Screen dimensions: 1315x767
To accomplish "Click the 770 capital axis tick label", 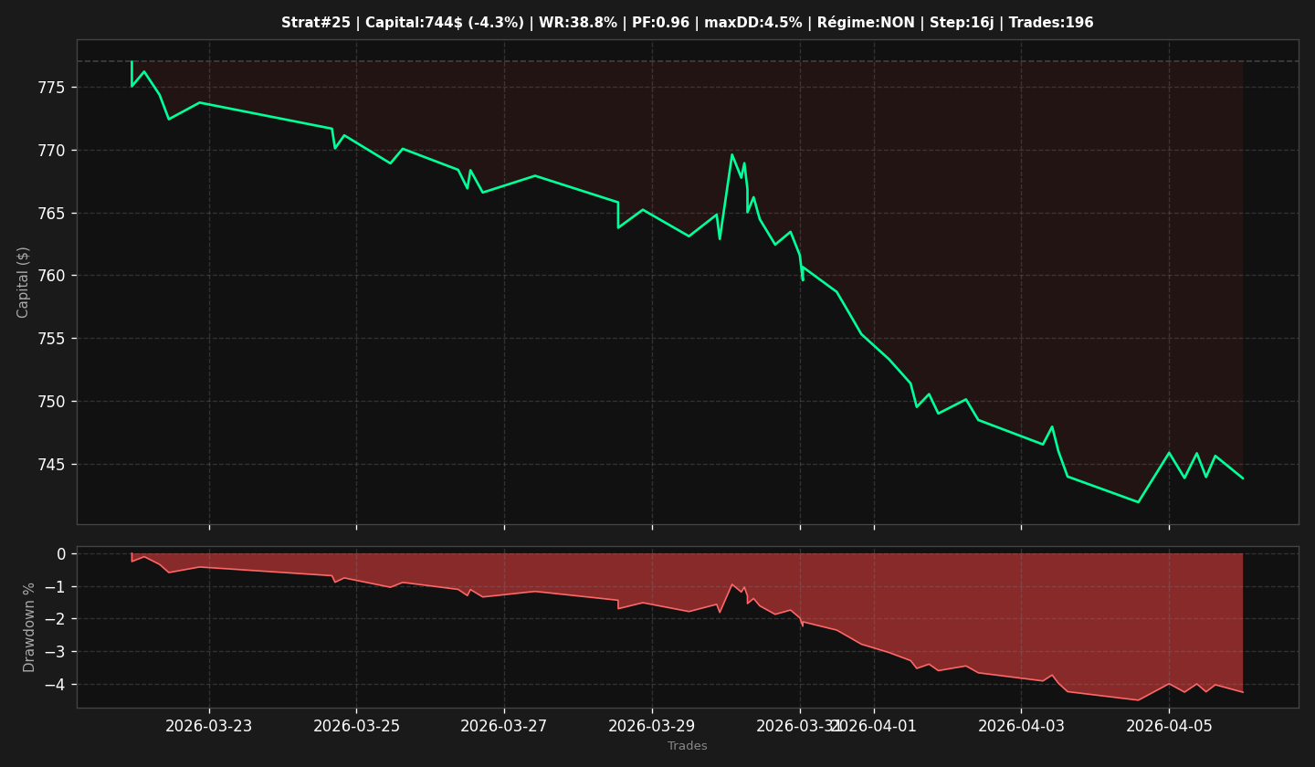I will point(52,151).
